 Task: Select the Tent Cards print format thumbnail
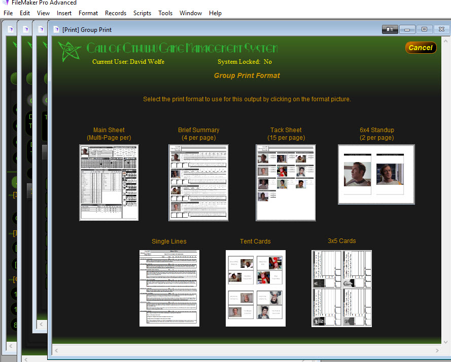tap(255, 288)
